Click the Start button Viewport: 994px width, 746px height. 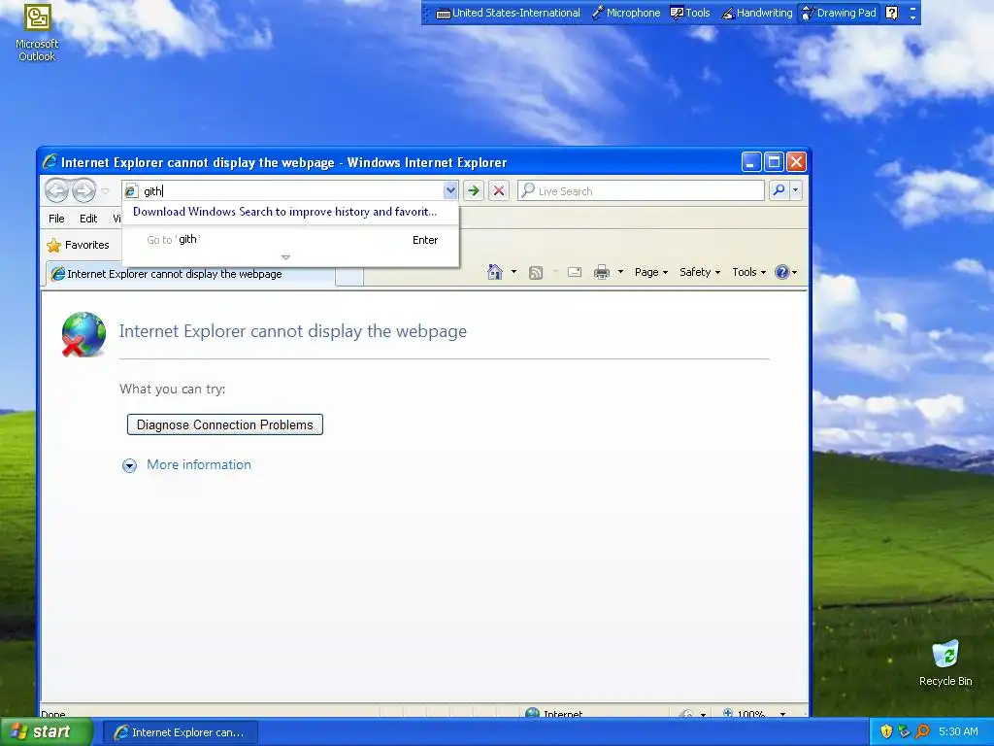[x=47, y=731]
